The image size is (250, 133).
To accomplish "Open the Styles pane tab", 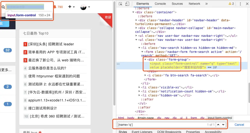I will coord(123,132).
